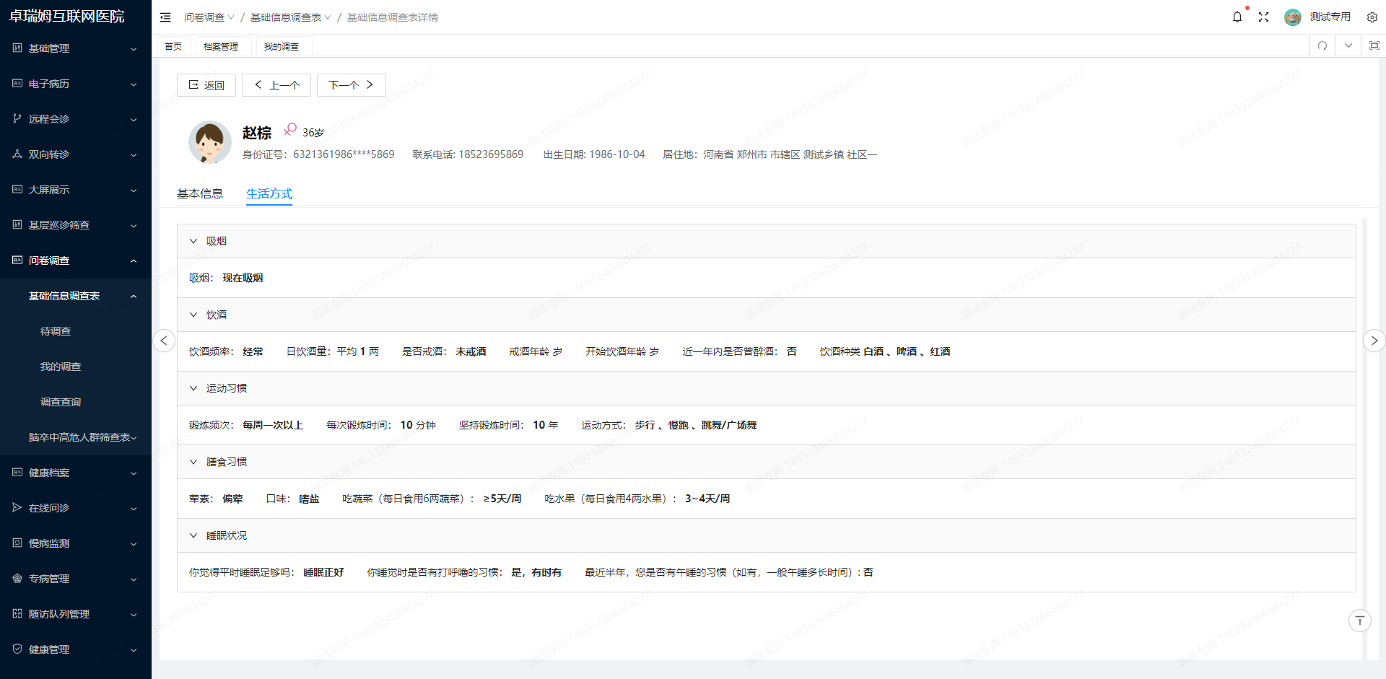Screen dimensions: 1386x679
Task: Open 待调查 in the sidebar
Action: tap(56, 331)
